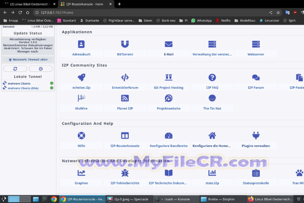Open the Ideen bookmarks folder
Image resolution: width=304 pixels, height=203 pixels.
click(x=145, y=20)
